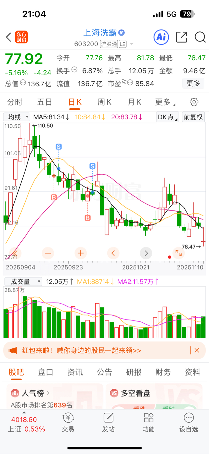Launch the AI assistant icon
This screenshot has height=454, width=209.
click(161, 37)
